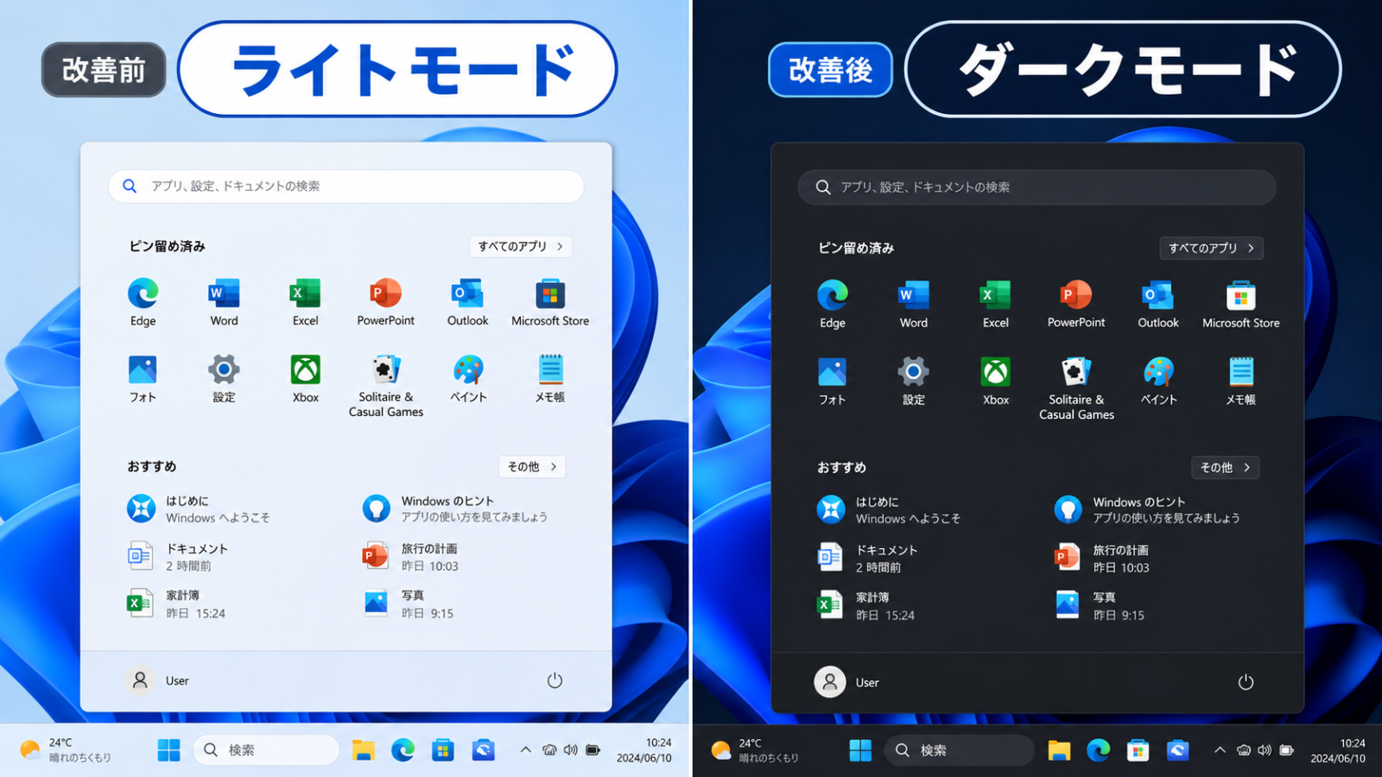Open フォト app in light mode menu
1382x777 pixels.
click(143, 379)
